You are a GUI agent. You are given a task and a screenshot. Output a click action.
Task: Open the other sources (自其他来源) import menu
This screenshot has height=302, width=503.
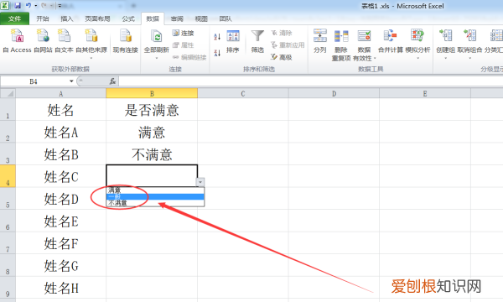91,44
